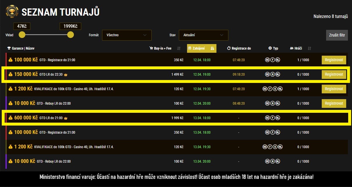Click the NL type icon in the 13.04. 18:00 100 000 Kč row
Image resolution: width=352 pixels, height=187 pixels.
[278, 132]
